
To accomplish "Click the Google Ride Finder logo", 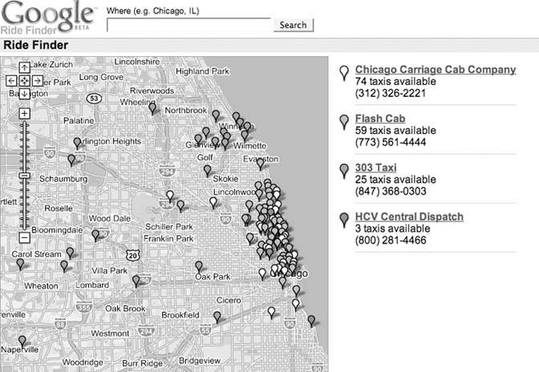I will [x=48, y=17].
